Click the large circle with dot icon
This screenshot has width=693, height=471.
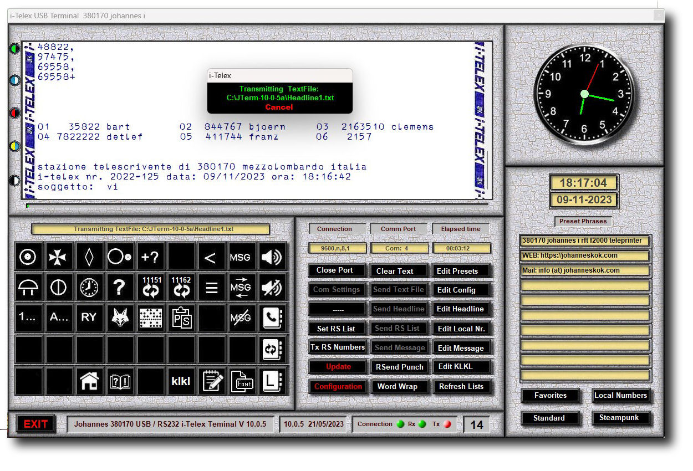[x=120, y=257]
